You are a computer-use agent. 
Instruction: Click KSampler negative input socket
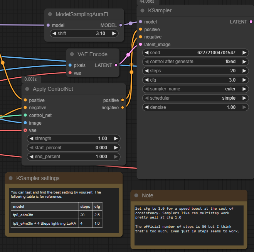(141, 37)
